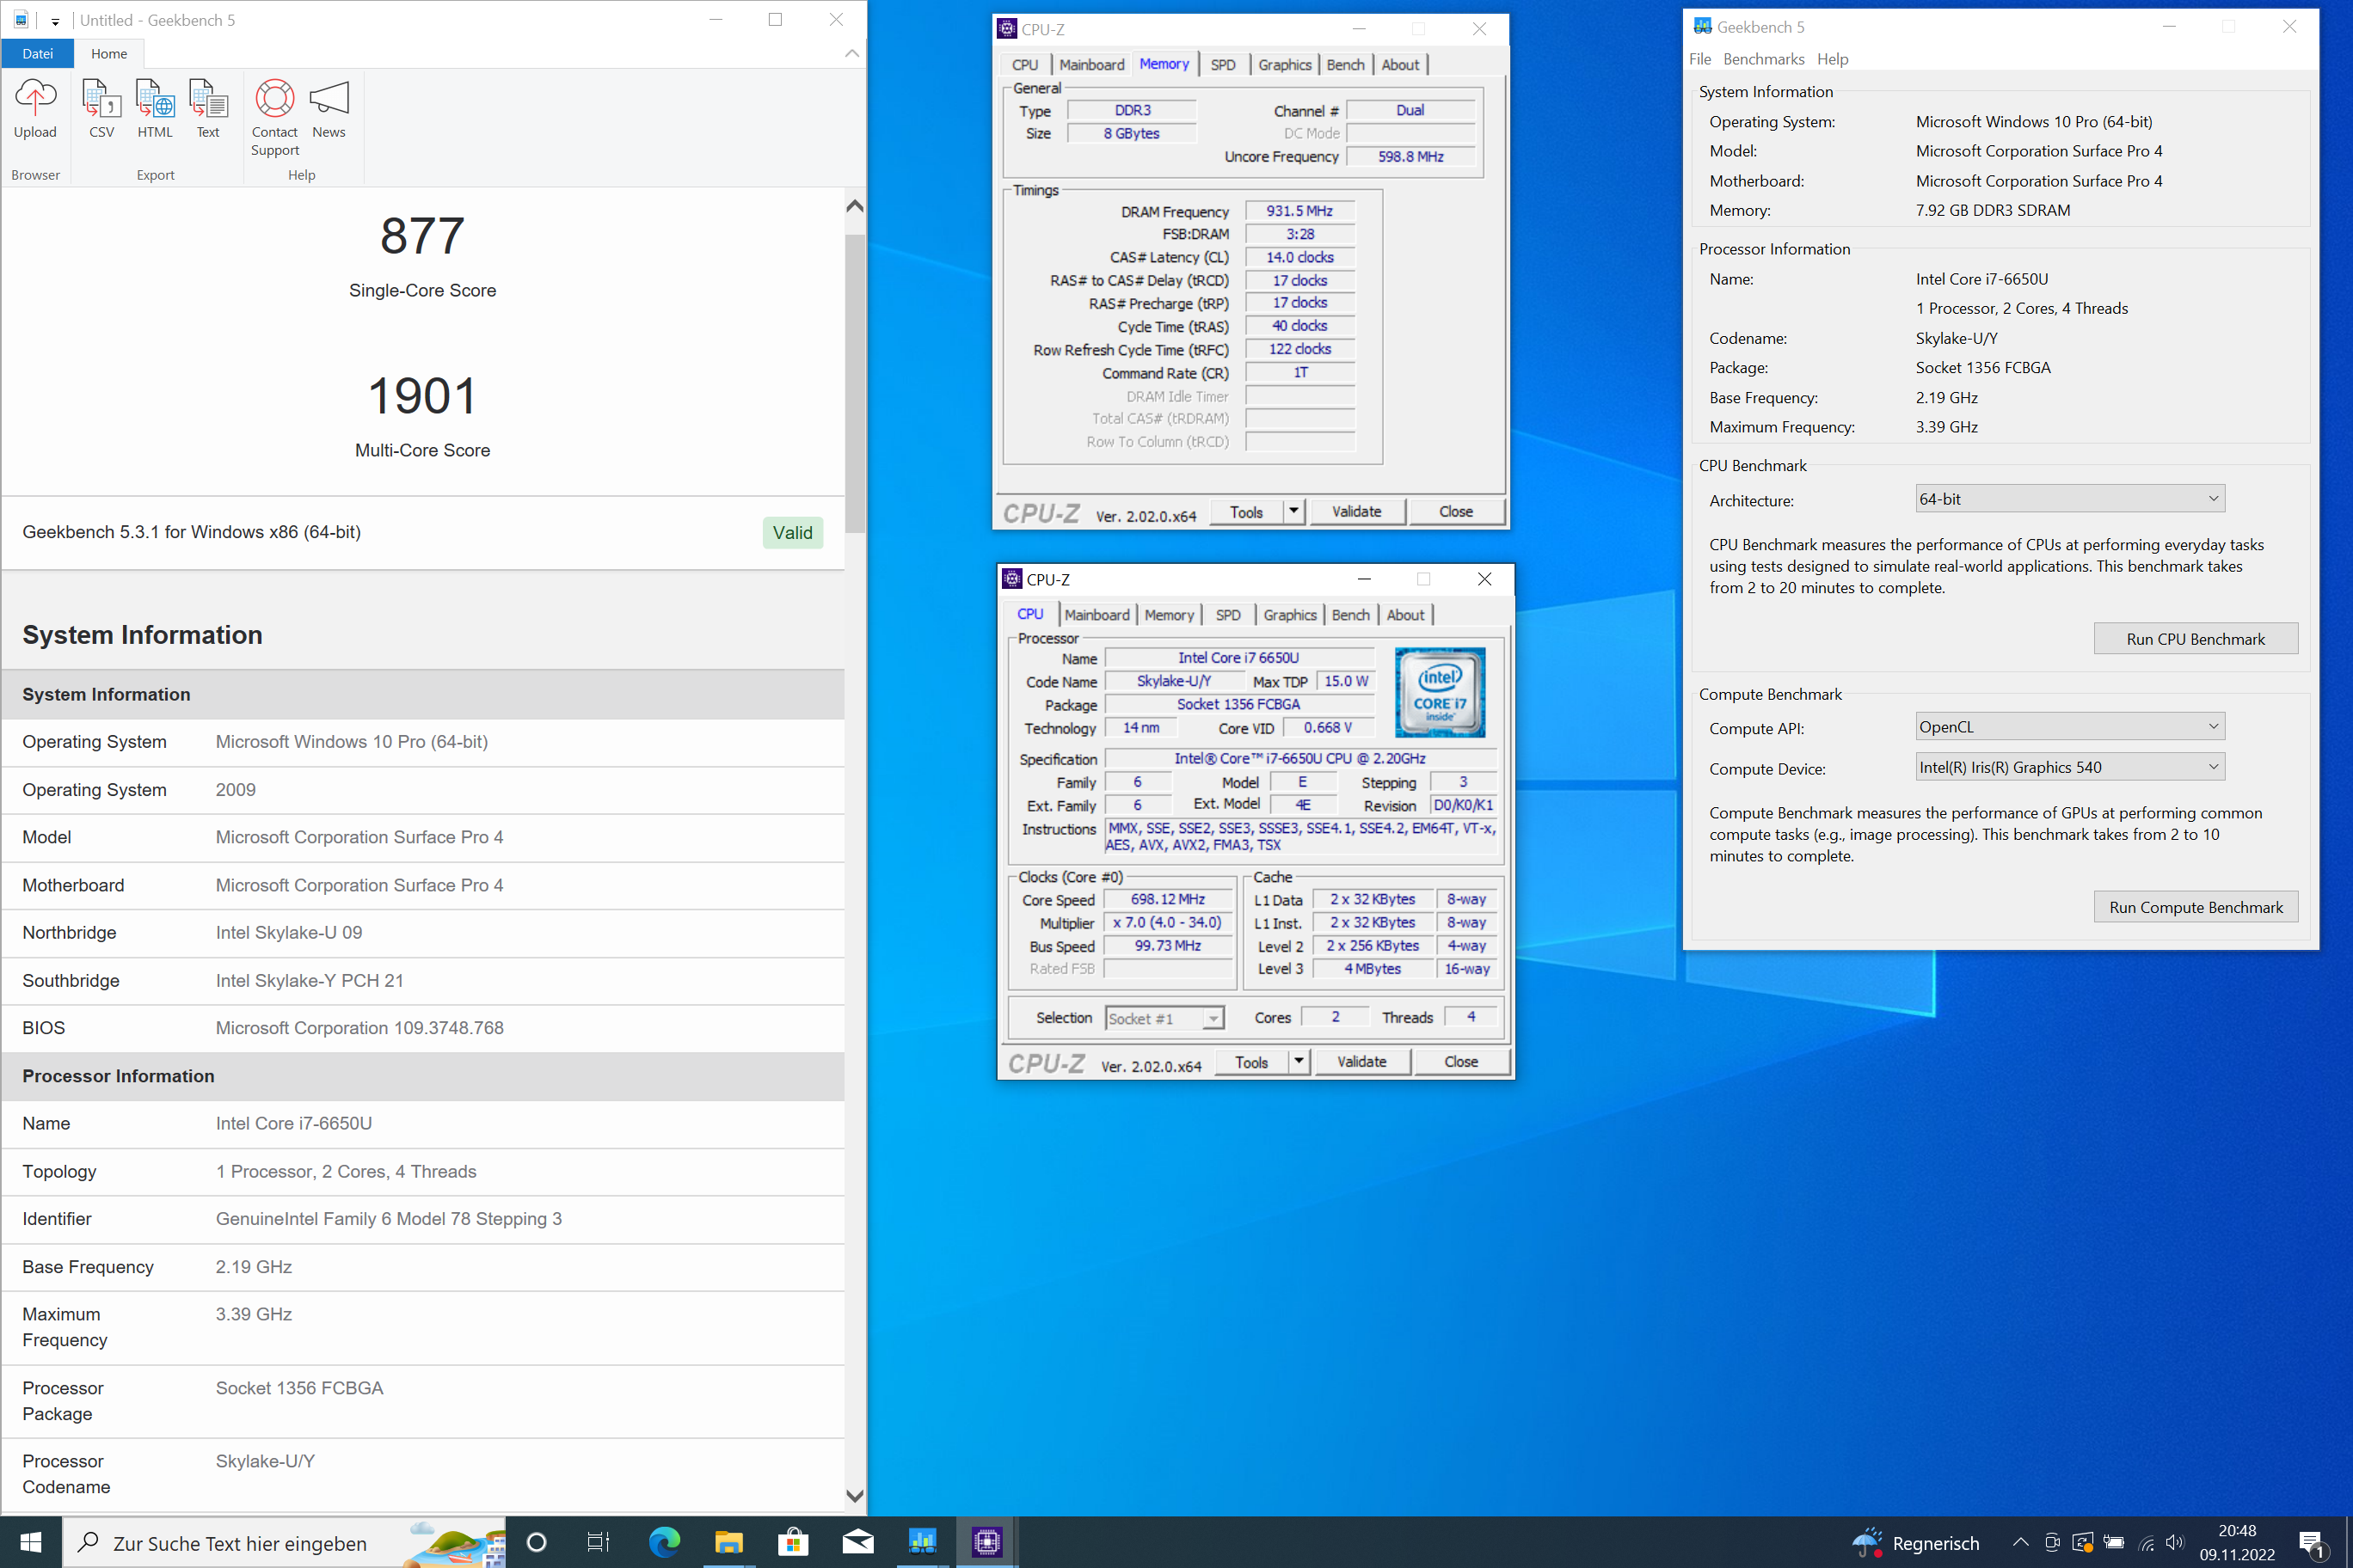Open the Compute API OpenCL dropdown
The height and width of the screenshot is (1568, 2353).
pyautogui.click(x=2069, y=727)
